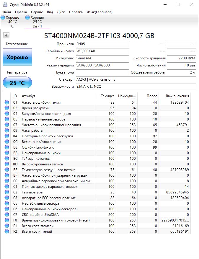Click status orb for attribute F2 host reads
Viewport: 199px width, 259px height.
(7, 232)
